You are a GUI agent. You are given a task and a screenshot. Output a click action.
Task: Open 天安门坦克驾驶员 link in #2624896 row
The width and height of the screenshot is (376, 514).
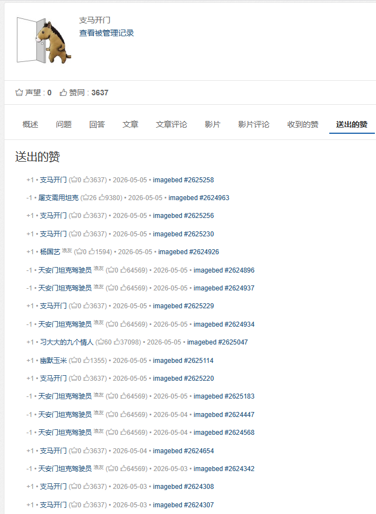click(65, 270)
